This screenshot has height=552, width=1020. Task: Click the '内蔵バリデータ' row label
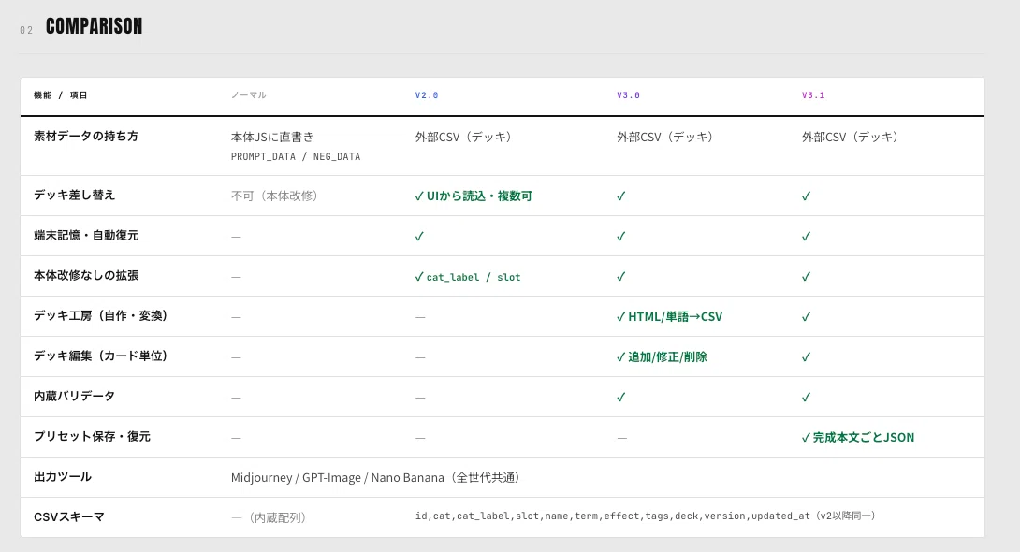click(x=74, y=396)
